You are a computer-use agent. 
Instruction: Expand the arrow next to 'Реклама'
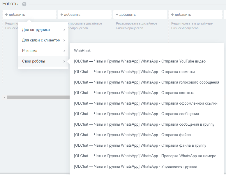(x=64, y=51)
